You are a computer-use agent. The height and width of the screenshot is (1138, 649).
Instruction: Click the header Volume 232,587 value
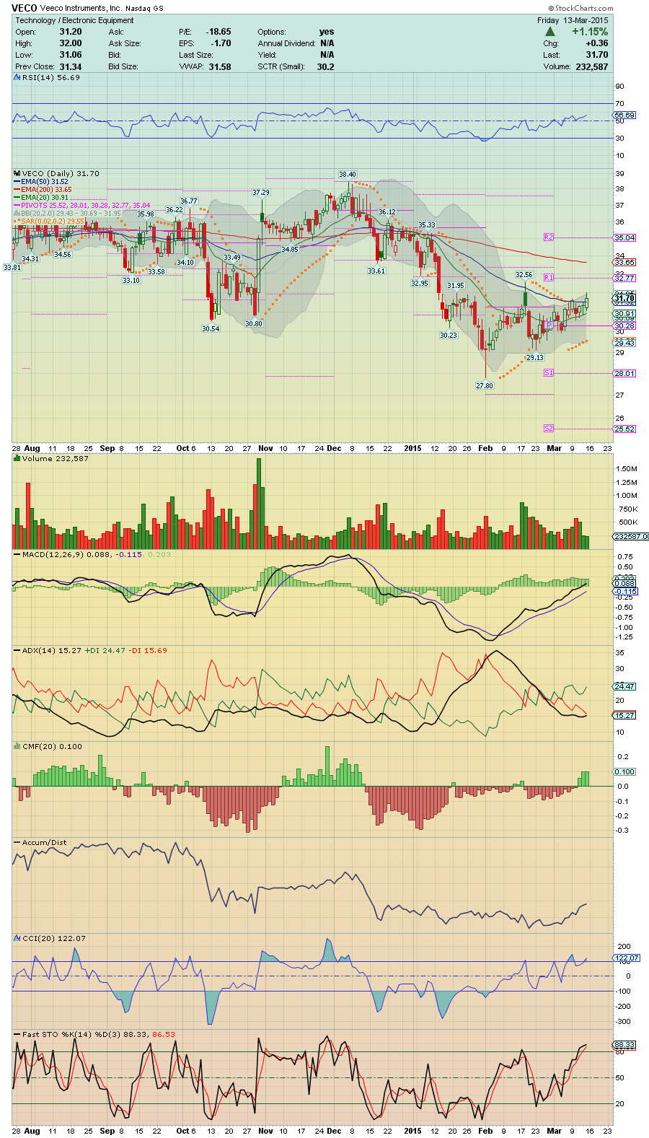click(x=592, y=66)
